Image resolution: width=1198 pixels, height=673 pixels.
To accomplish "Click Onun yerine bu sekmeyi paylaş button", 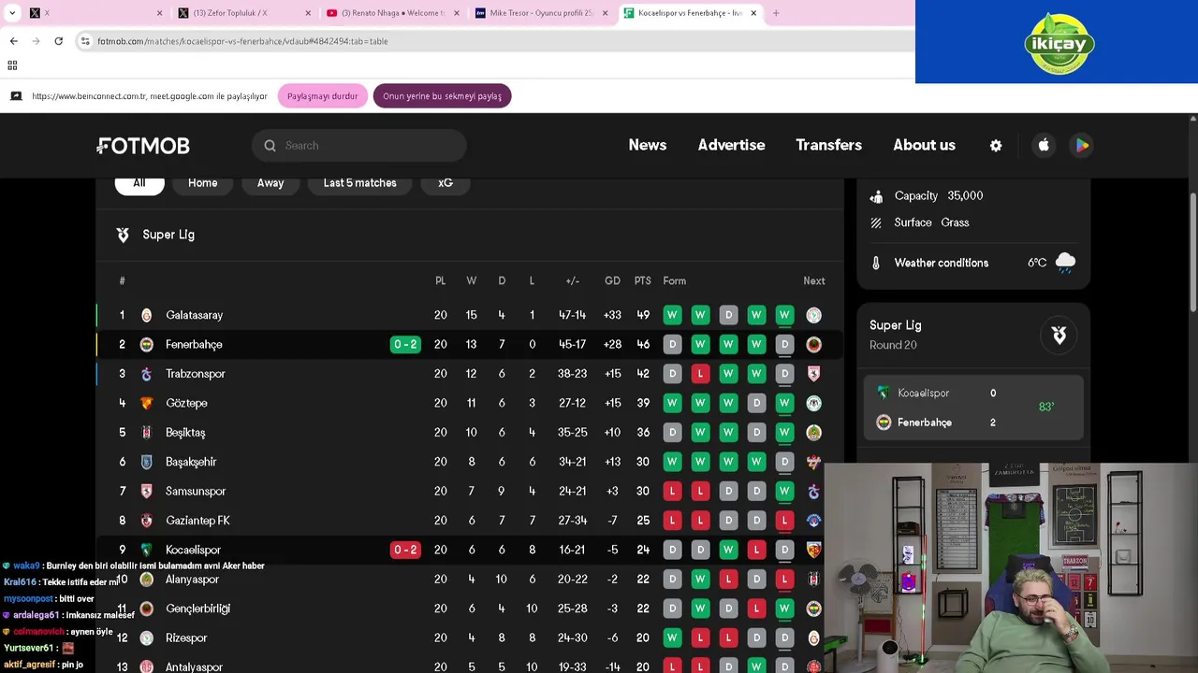I will point(442,96).
